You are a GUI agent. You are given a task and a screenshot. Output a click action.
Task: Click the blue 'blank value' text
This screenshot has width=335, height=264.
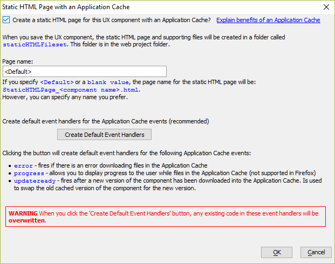coord(108,82)
